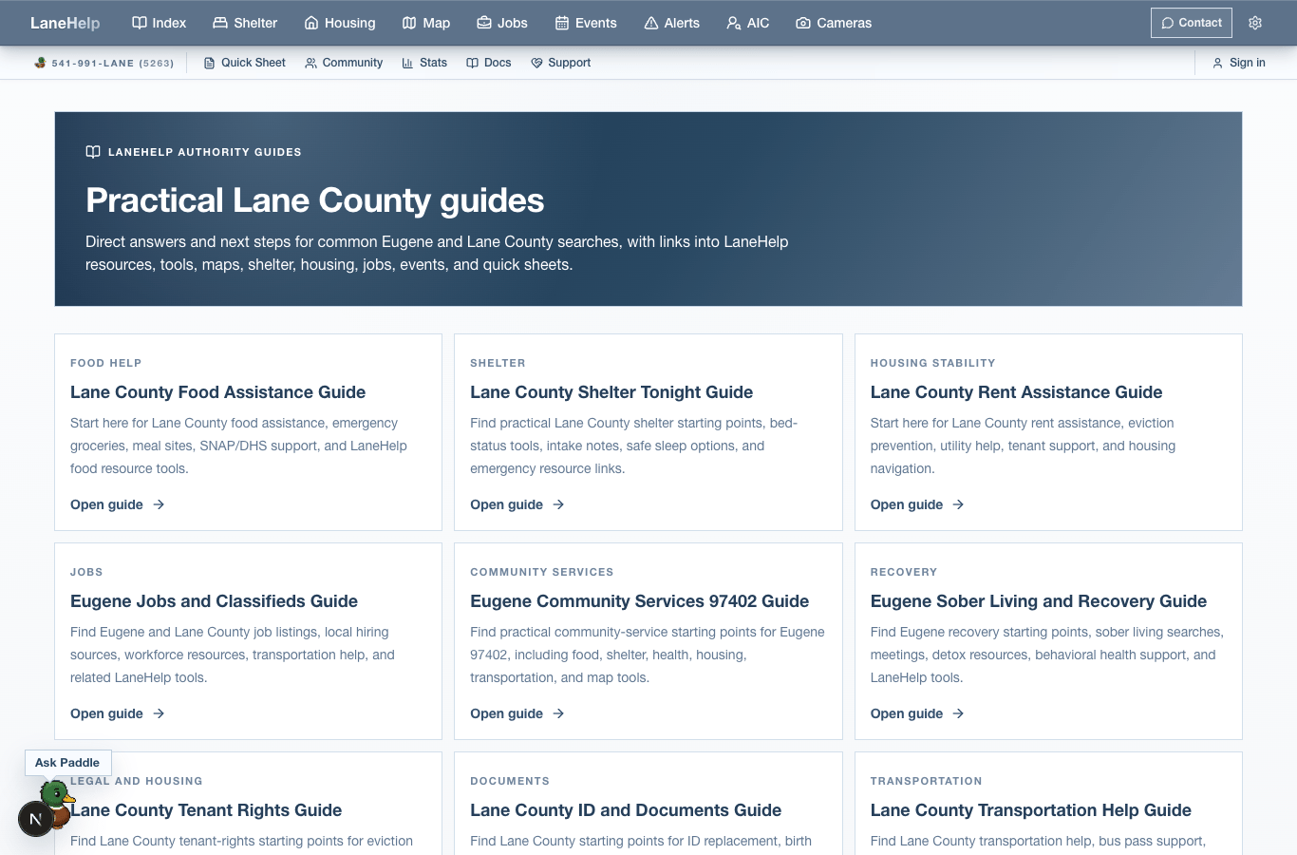Click the LaneHelp logo
Image resolution: width=1297 pixels, height=855 pixels.
click(65, 23)
